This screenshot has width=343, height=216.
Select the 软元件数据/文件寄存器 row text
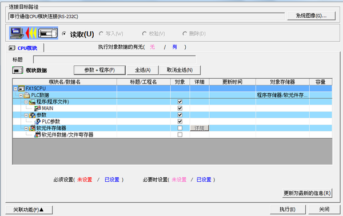[67, 135]
